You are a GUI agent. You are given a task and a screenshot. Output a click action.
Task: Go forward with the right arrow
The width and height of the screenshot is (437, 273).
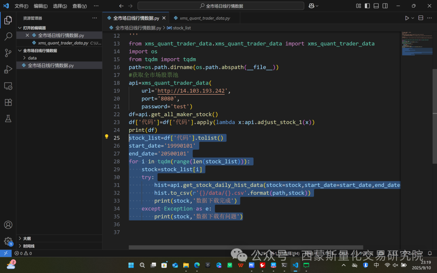pyautogui.click(x=130, y=6)
